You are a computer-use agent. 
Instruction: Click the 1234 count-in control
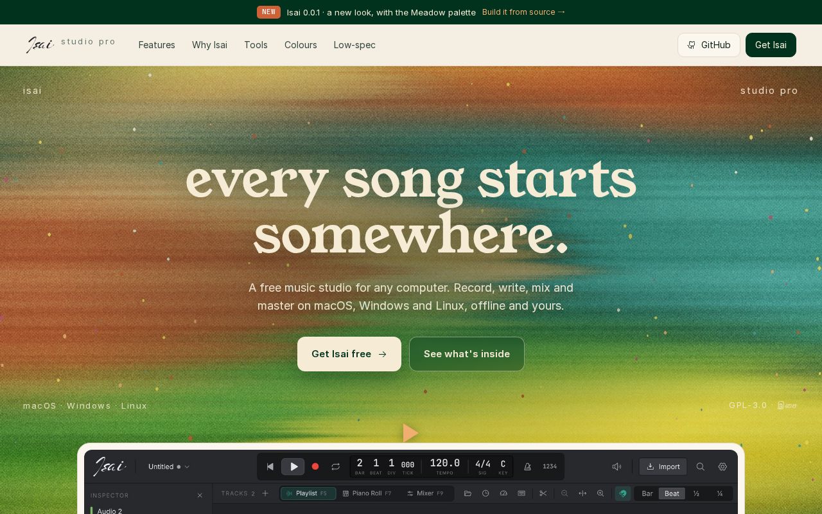click(x=550, y=467)
